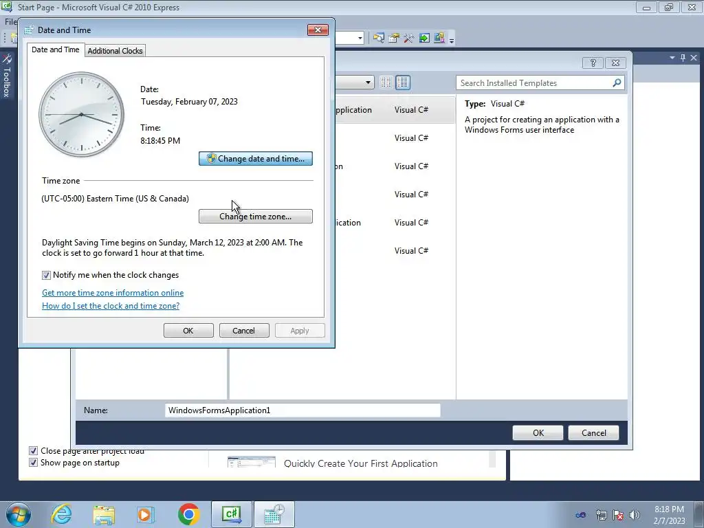Click the project Name input field
Screen dimensions: 704x528
point(302,410)
